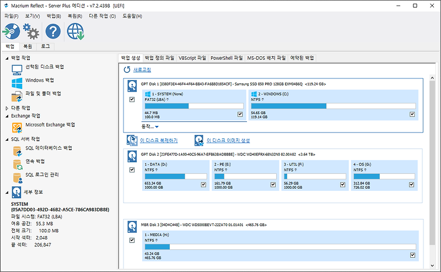Image resolution: width=441 pixels, height=272 pixels.
Task: Uncheck the MEDIA (H:) partition checkbox
Action: [412, 255]
